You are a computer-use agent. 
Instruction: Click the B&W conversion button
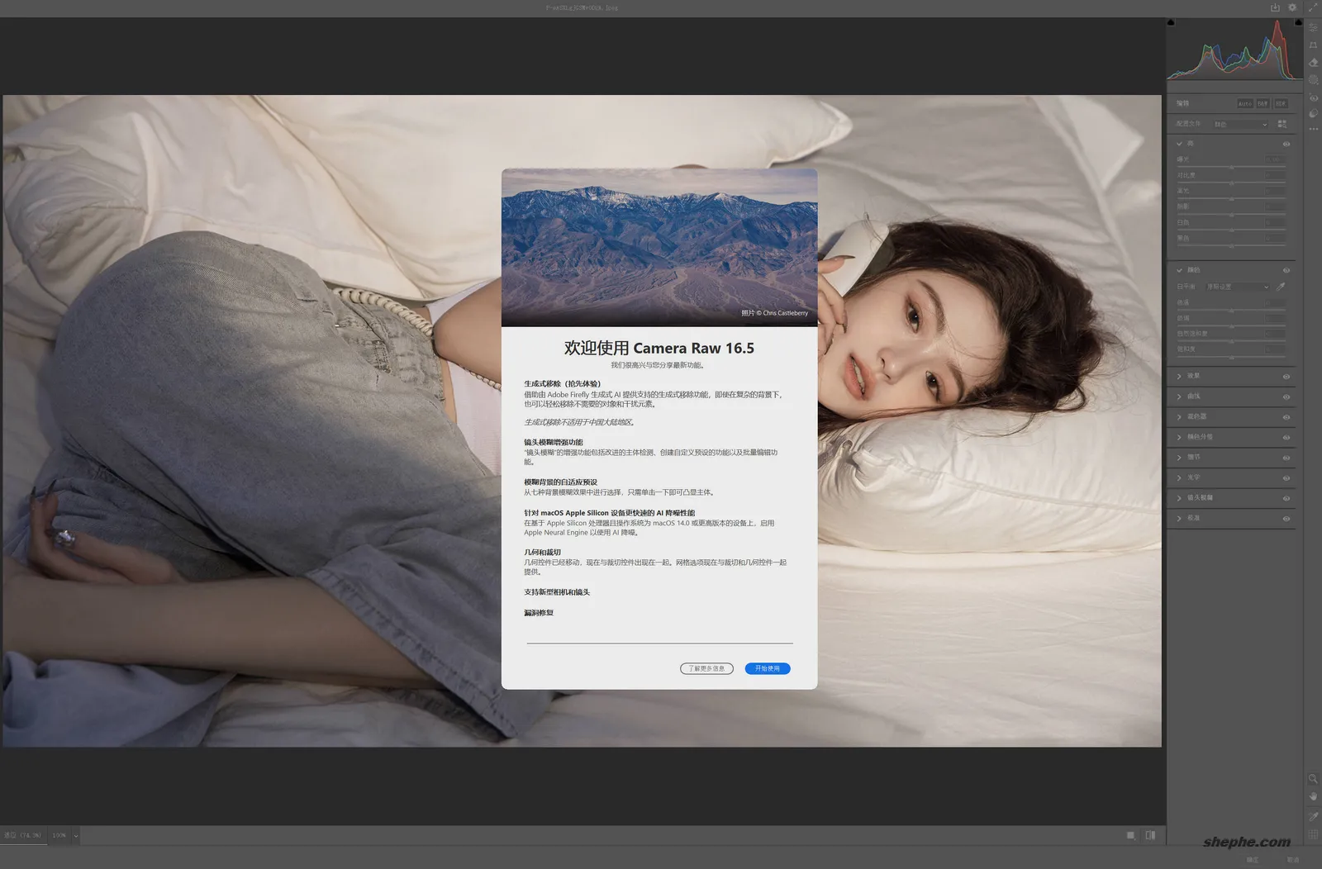point(1263,103)
